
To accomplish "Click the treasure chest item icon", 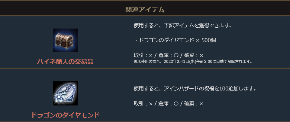I will (65, 41).
